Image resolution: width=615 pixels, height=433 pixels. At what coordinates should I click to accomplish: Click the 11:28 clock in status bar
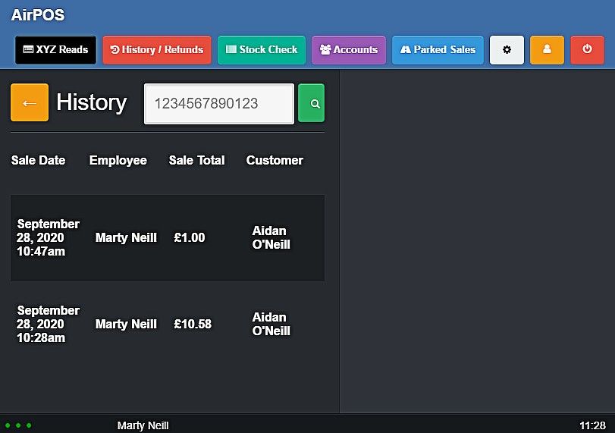(593, 425)
